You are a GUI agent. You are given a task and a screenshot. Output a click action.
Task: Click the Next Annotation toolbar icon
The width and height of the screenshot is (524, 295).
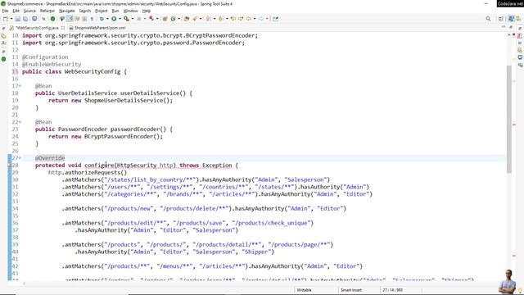(x=208, y=19)
